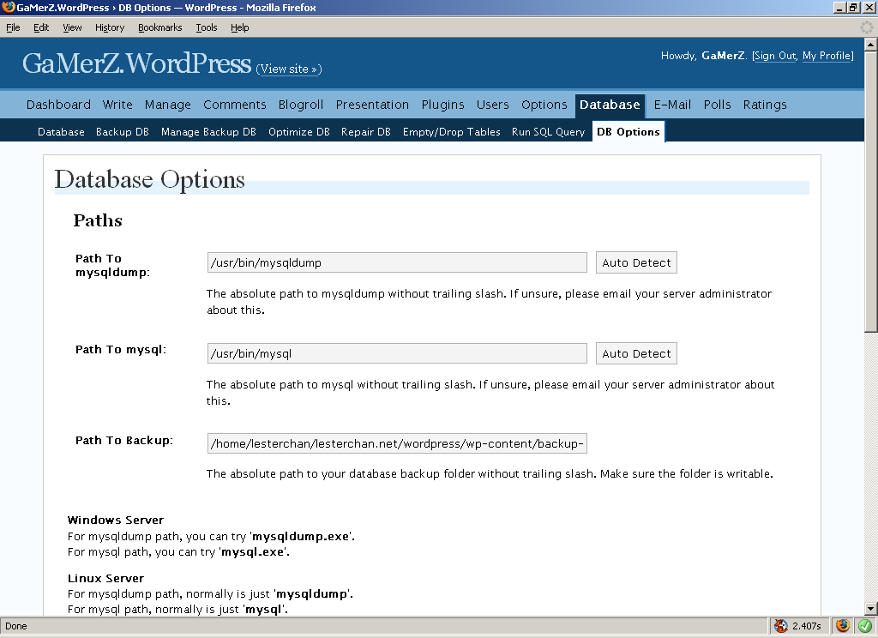Auto Detect the mysqldump path
The width and height of the screenshot is (878, 638).
[637, 262]
